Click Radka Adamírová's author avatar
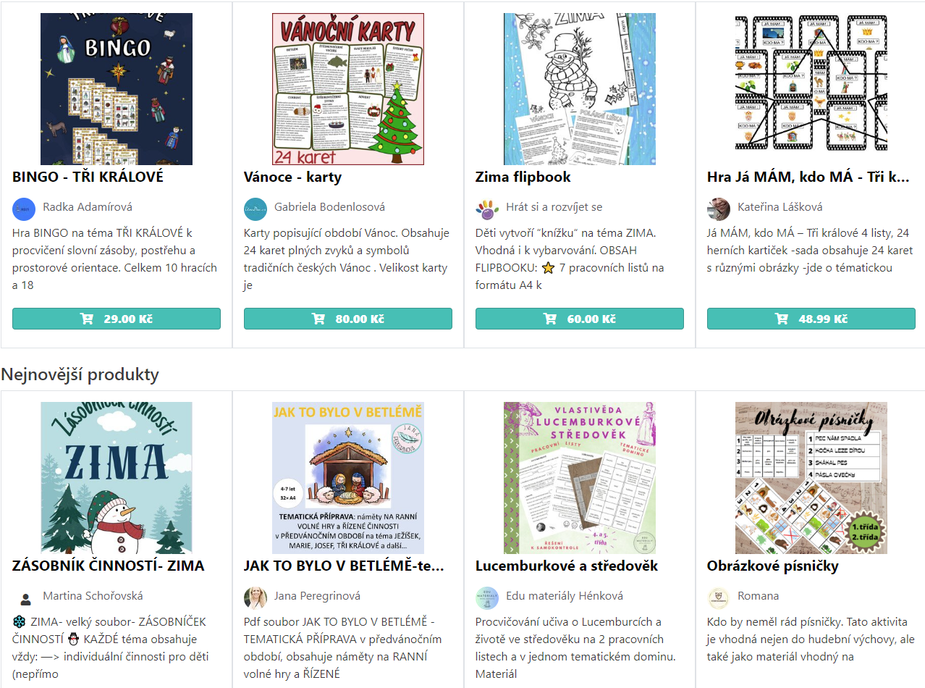The height and width of the screenshot is (688, 925). (24, 209)
